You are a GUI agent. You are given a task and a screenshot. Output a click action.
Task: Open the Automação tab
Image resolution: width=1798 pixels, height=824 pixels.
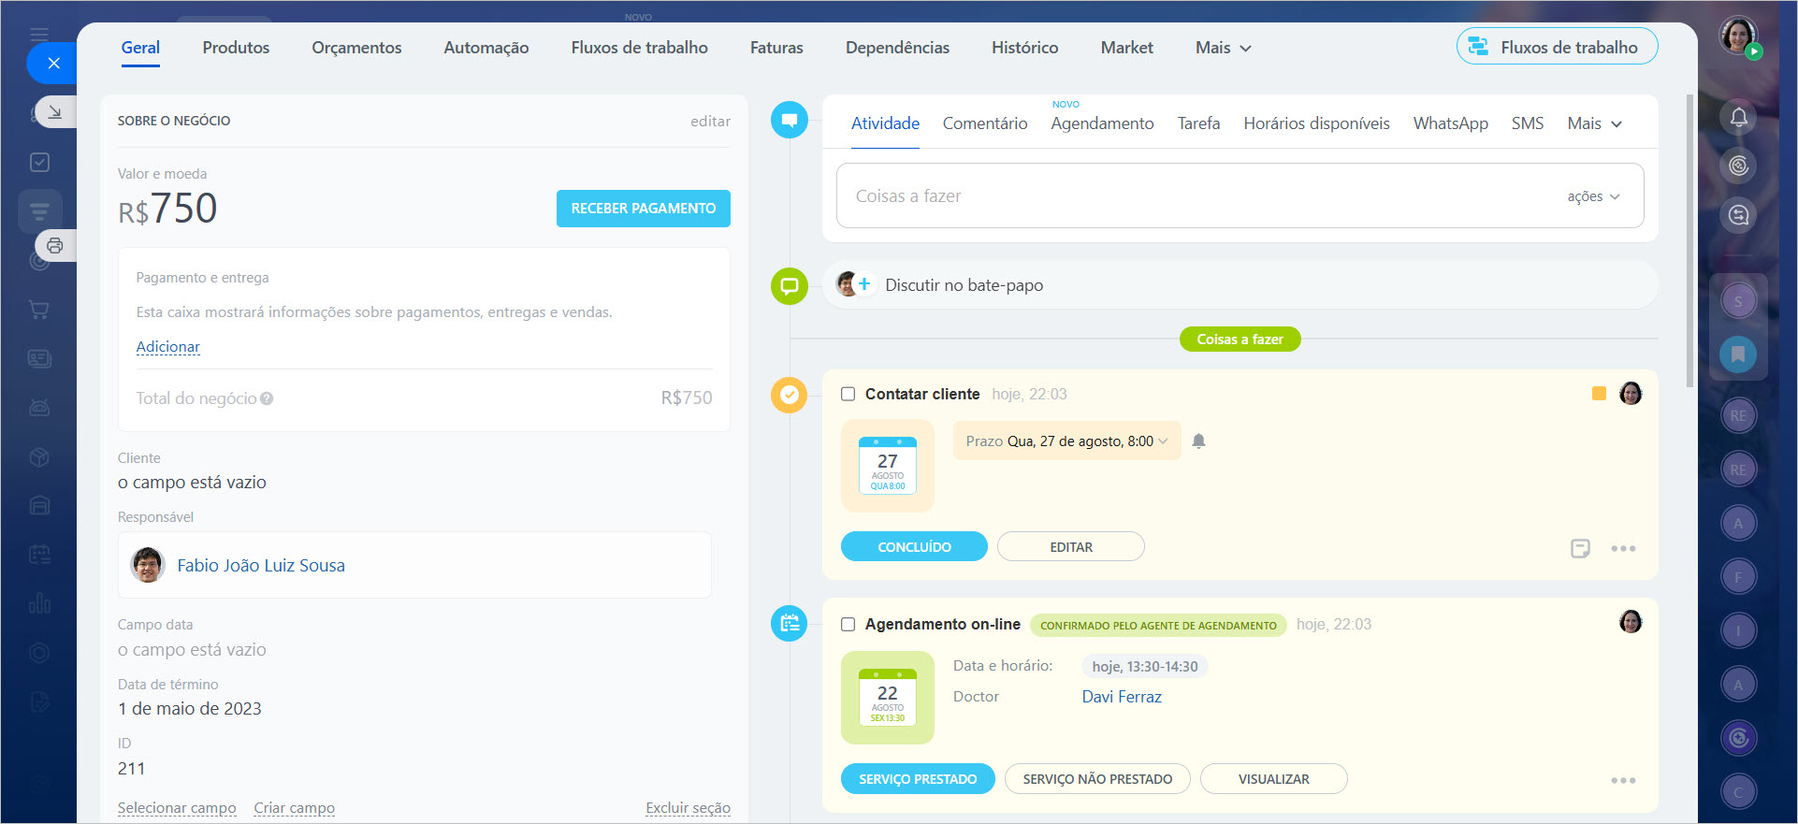click(x=486, y=48)
